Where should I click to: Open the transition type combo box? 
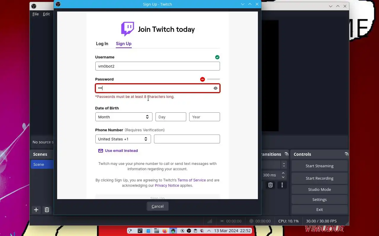[x=274, y=165]
